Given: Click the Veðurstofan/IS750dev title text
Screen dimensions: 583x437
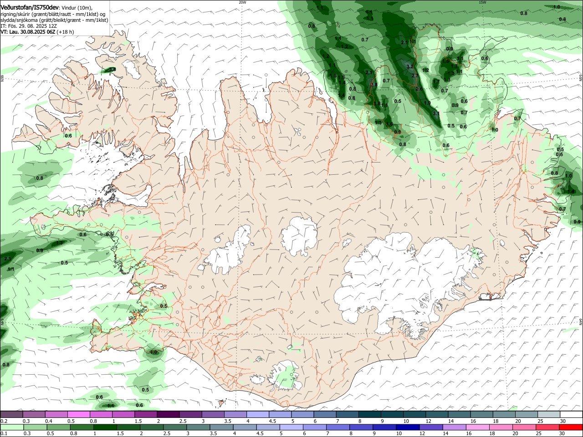Looking at the screenshot, I should tap(29, 8).
